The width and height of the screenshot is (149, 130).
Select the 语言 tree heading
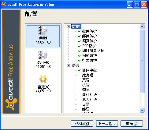click(76, 65)
